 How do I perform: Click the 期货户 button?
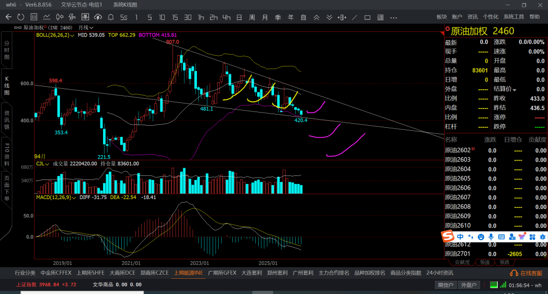click(446, 285)
